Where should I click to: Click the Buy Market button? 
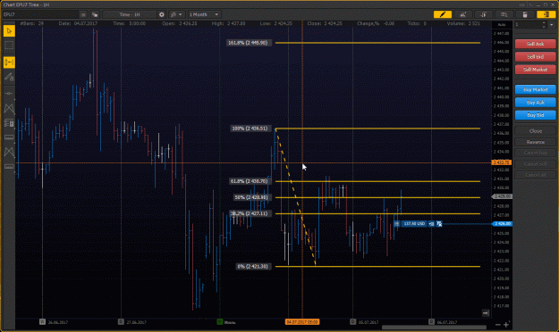click(535, 89)
